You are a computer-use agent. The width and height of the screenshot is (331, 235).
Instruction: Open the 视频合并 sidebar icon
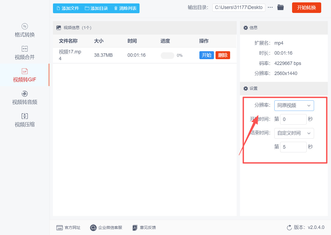tap(25, 49)
